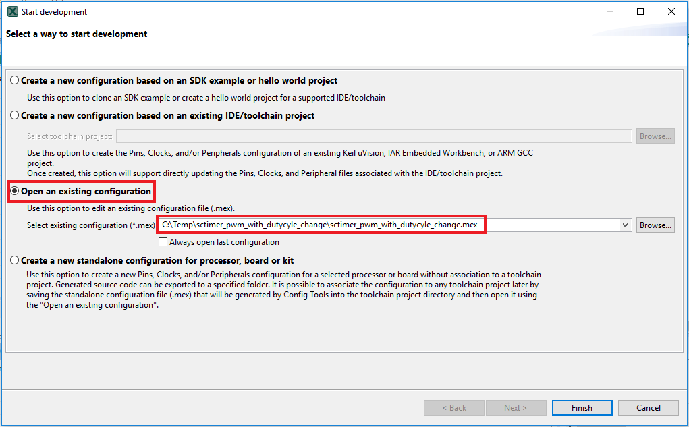Click the app icon in the title bar
Screen dimensions: 689x427
(12, 12)
